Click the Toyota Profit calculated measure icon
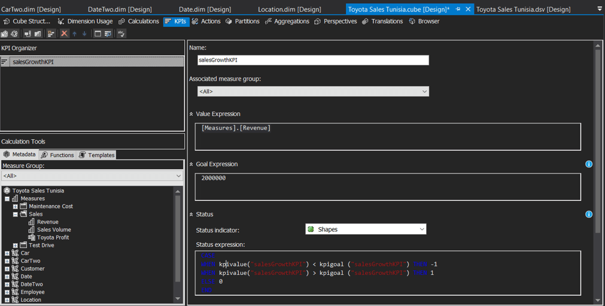 click(x=32, y=237)
